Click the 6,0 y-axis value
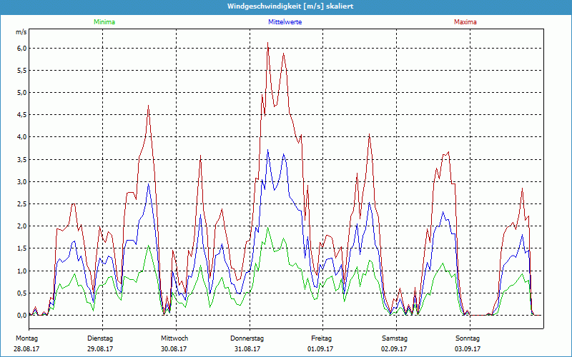The height and width of the screenshot is (357, 572). [x=21, y=48]
